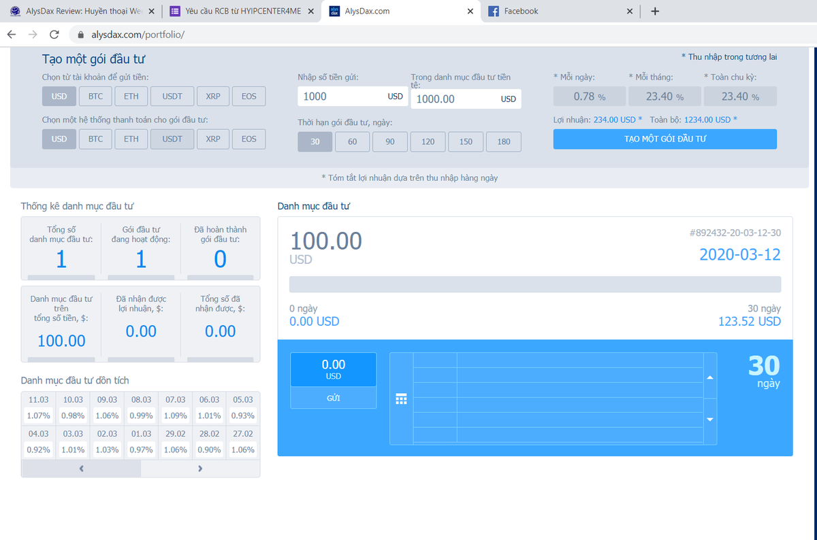Set investment term to 60 days

coord(353,141)
